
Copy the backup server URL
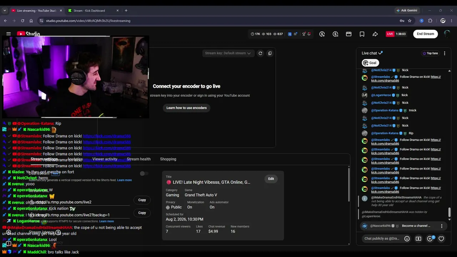pyautogui.click(x=142, y=213)
